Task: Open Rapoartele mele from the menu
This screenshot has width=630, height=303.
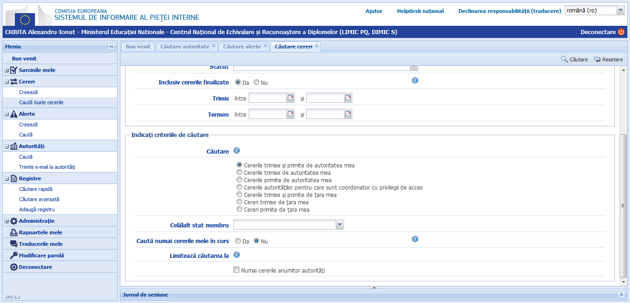Action: pos(41,232)
